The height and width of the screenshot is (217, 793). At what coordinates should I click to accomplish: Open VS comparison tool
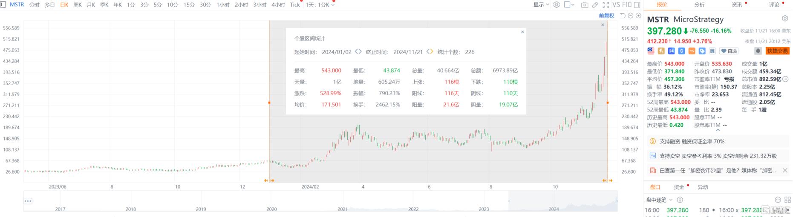pos(616,5)
